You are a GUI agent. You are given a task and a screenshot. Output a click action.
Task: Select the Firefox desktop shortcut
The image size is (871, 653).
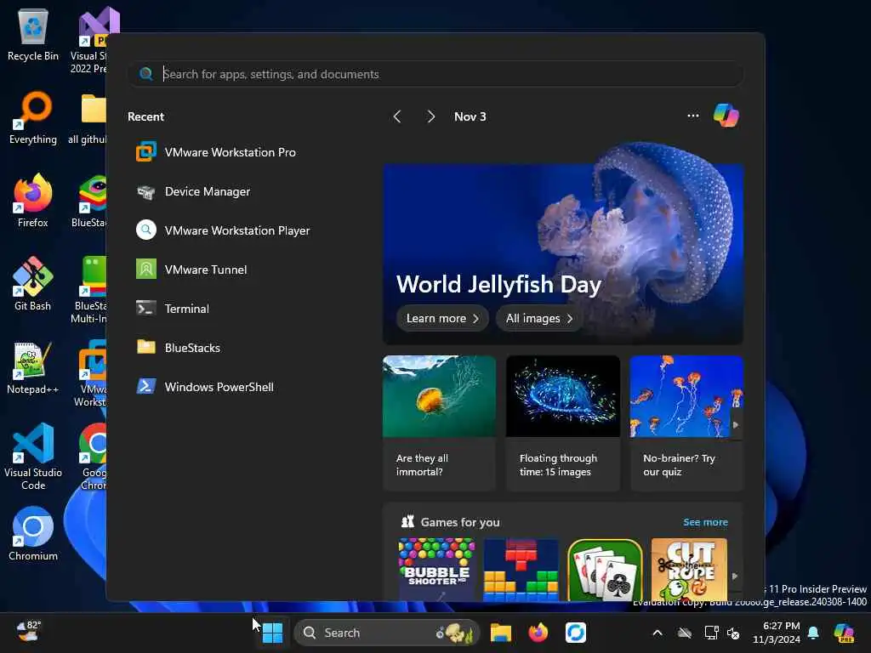33,201
